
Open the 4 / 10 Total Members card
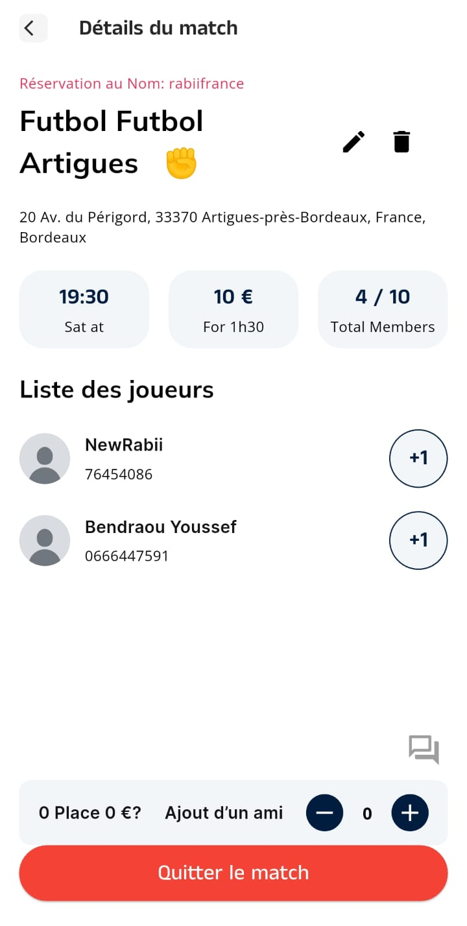coord(383,309)
